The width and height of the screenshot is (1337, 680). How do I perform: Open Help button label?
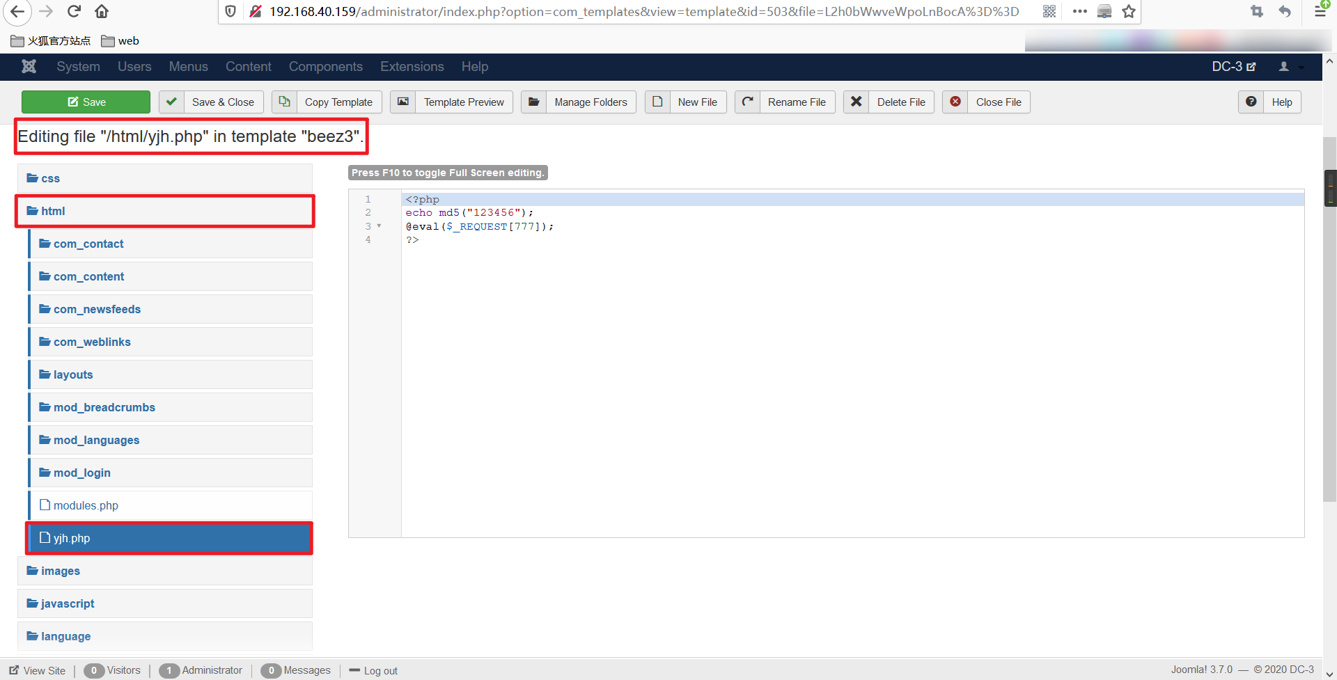(x=1282, y=102)
